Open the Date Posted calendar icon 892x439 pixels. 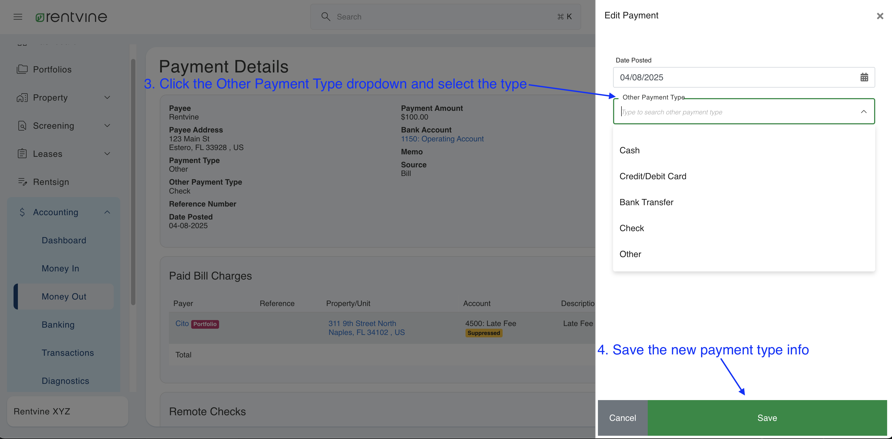pos(864,77)
